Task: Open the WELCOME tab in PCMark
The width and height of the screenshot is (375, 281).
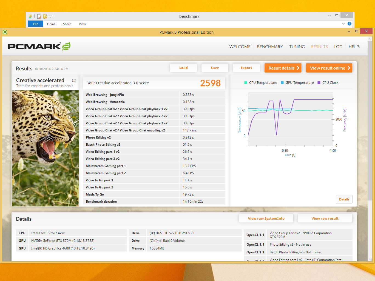Action: click(240, 47)
